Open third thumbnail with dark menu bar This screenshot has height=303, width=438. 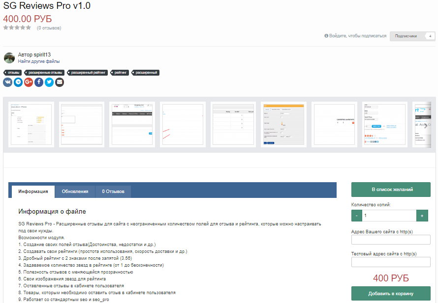click(132, 124)
